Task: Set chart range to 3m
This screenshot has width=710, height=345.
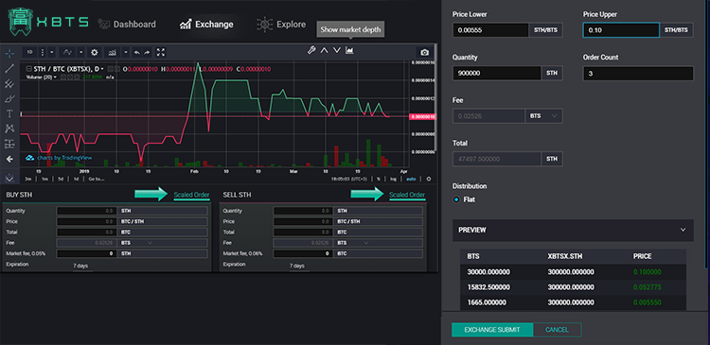Action: (28, 179)
